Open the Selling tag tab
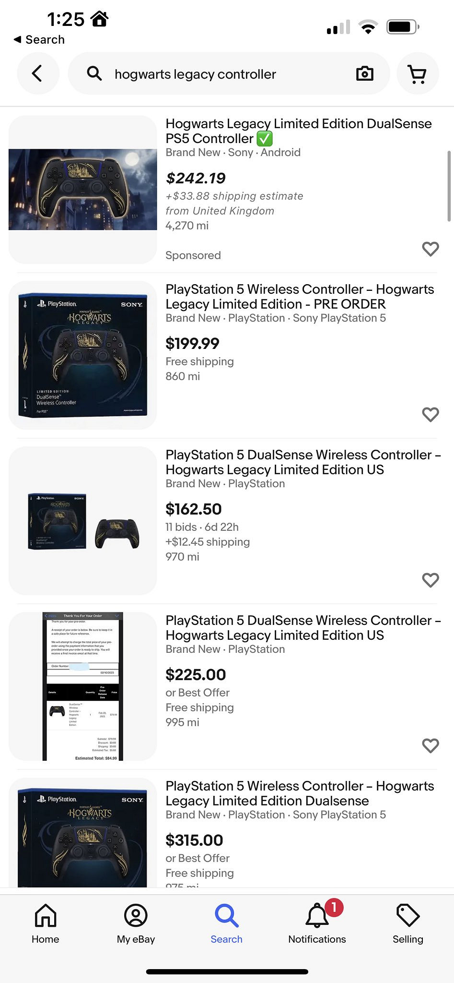 [x=407, y=923]
